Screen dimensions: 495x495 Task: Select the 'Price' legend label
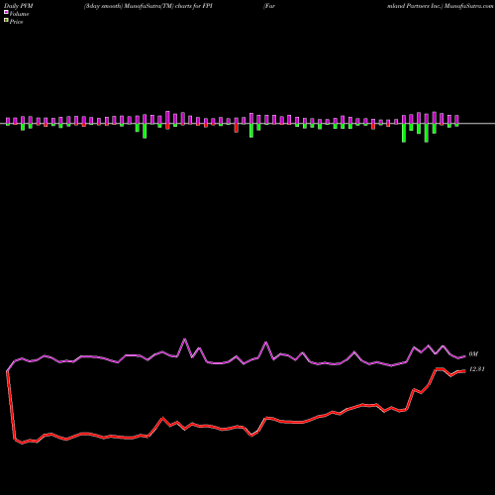[17, 22]
